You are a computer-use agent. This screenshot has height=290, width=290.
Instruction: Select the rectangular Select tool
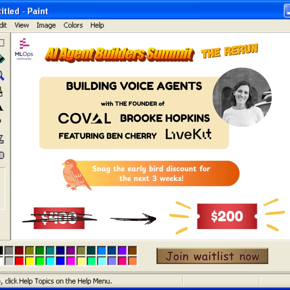pos(1,42)
